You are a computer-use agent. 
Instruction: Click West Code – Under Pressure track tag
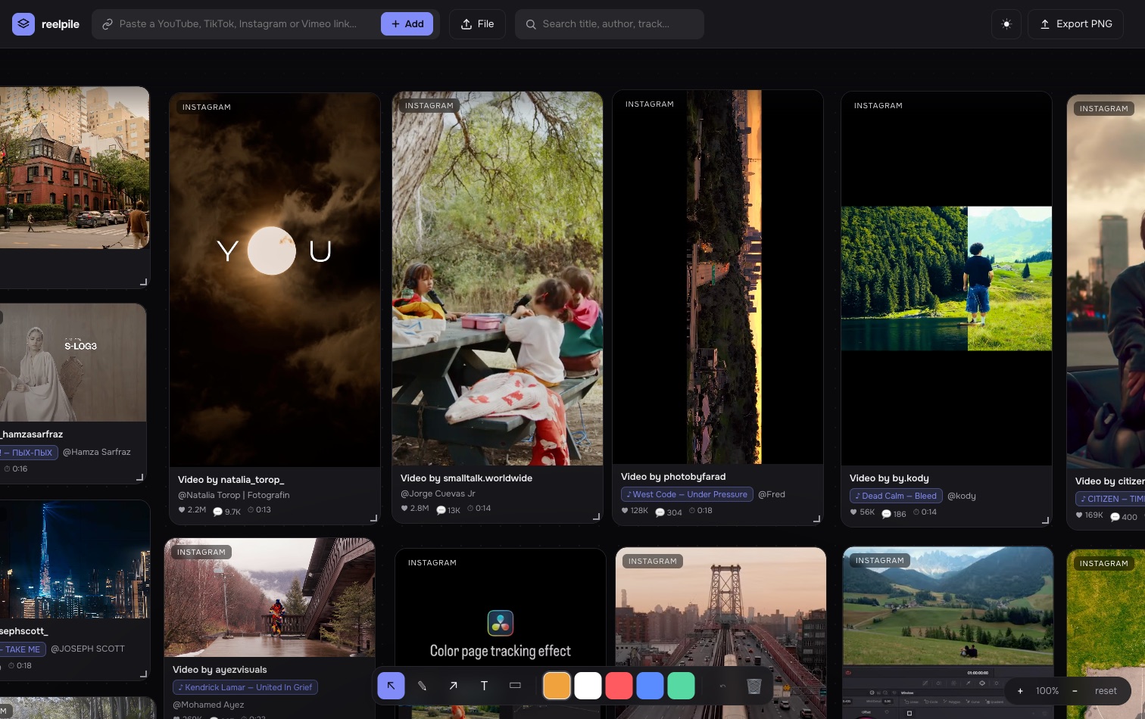click(x=687, y=494)
